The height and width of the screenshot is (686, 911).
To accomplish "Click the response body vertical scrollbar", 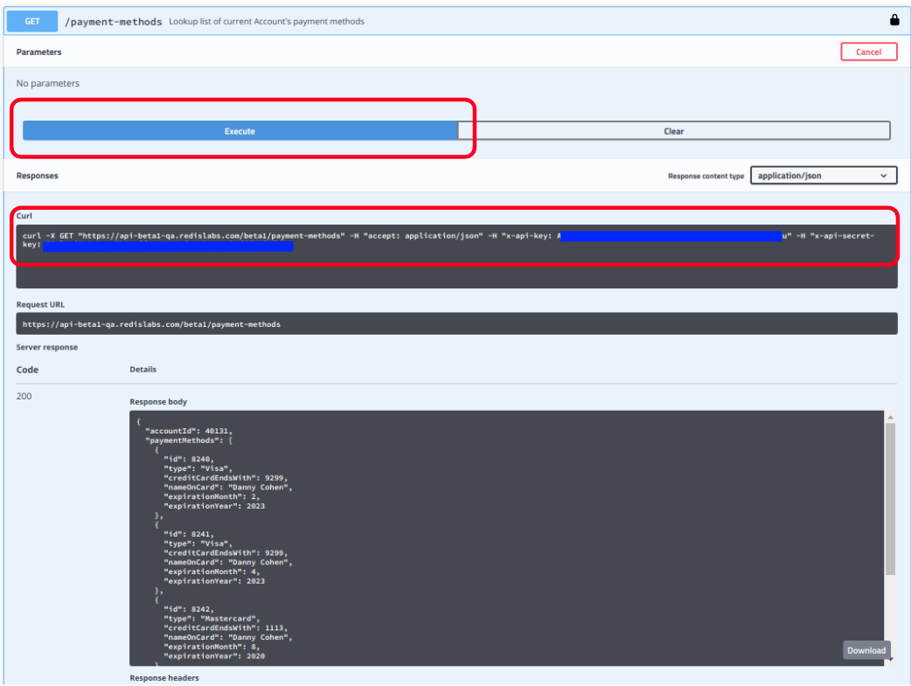I will click(890, 498).
